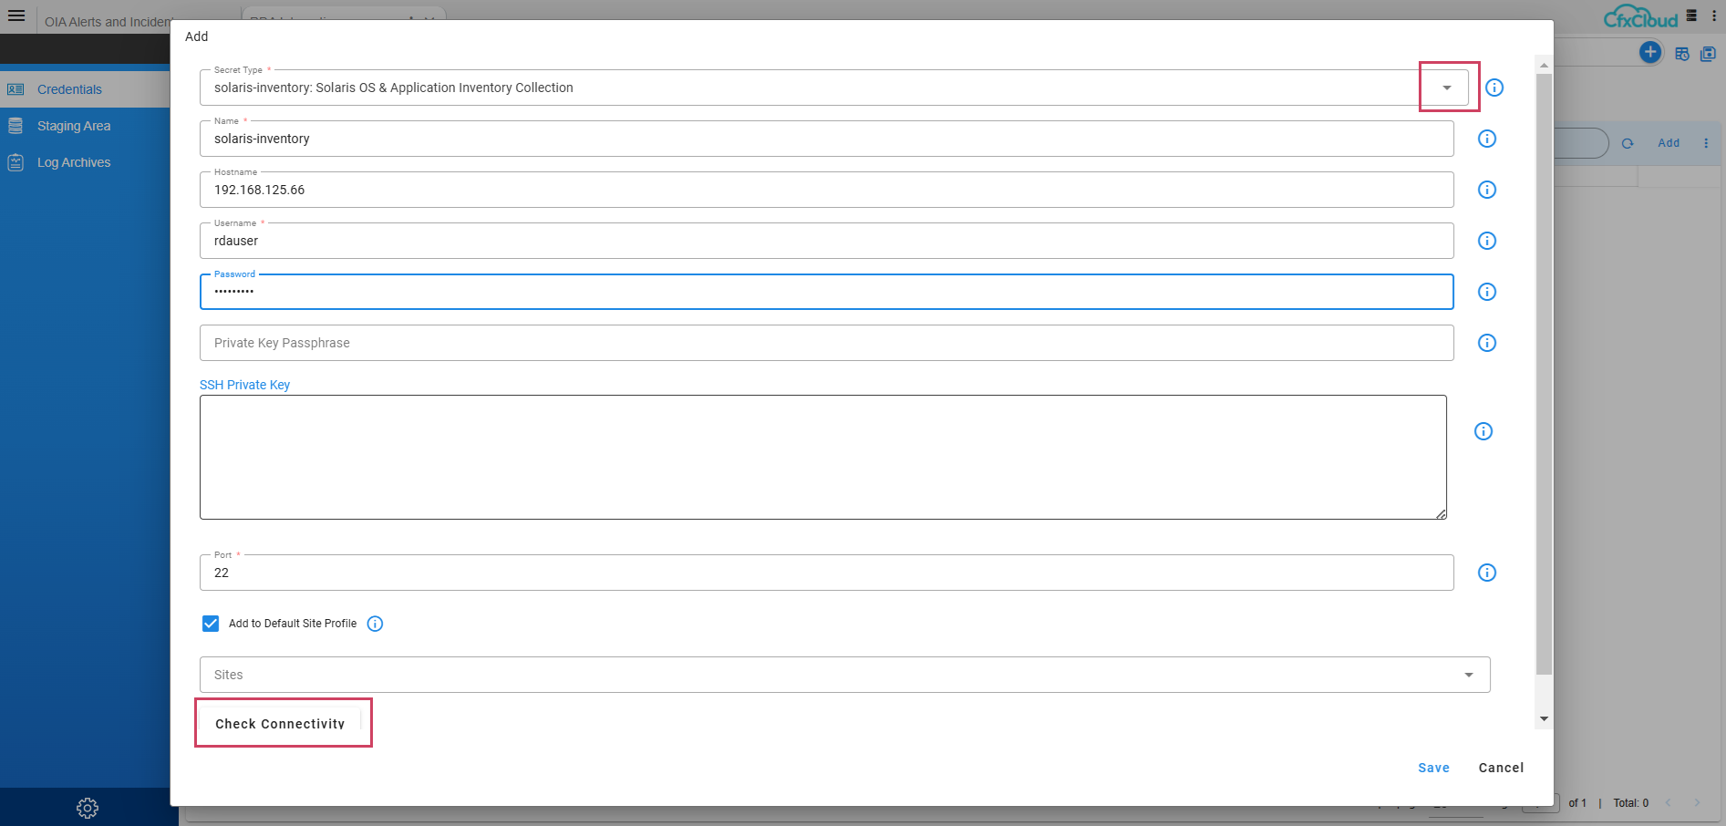Click info icon next to Secret Type
The image size is (1726, 826).
pyautogui.click(x=1493, y=88)
